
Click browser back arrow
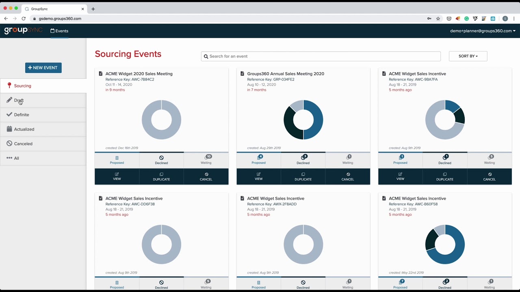[6, 19]
